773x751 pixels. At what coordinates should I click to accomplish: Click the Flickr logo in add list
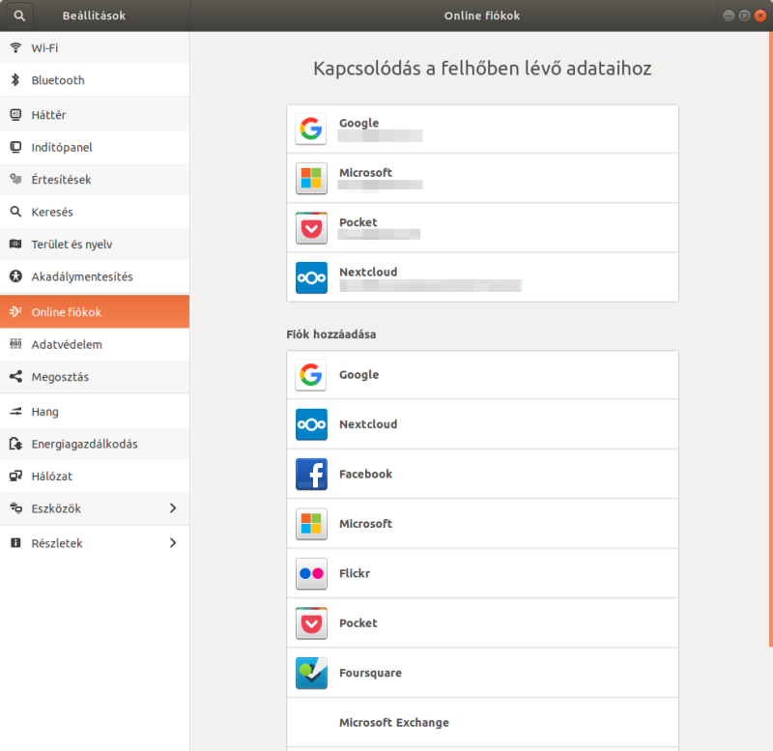[x=311, y=573]
